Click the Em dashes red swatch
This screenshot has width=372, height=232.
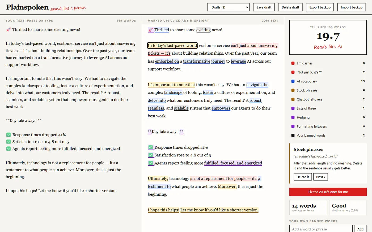point(293,63)
